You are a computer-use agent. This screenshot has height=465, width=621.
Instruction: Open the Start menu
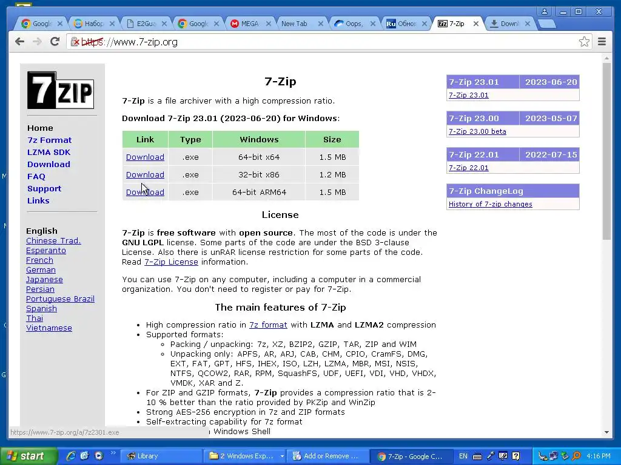tap(28, 456)
